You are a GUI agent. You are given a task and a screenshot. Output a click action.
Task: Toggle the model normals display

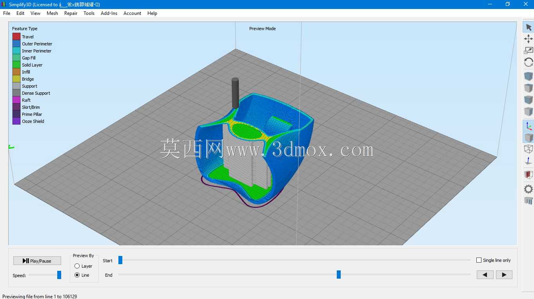click(529, 161)
